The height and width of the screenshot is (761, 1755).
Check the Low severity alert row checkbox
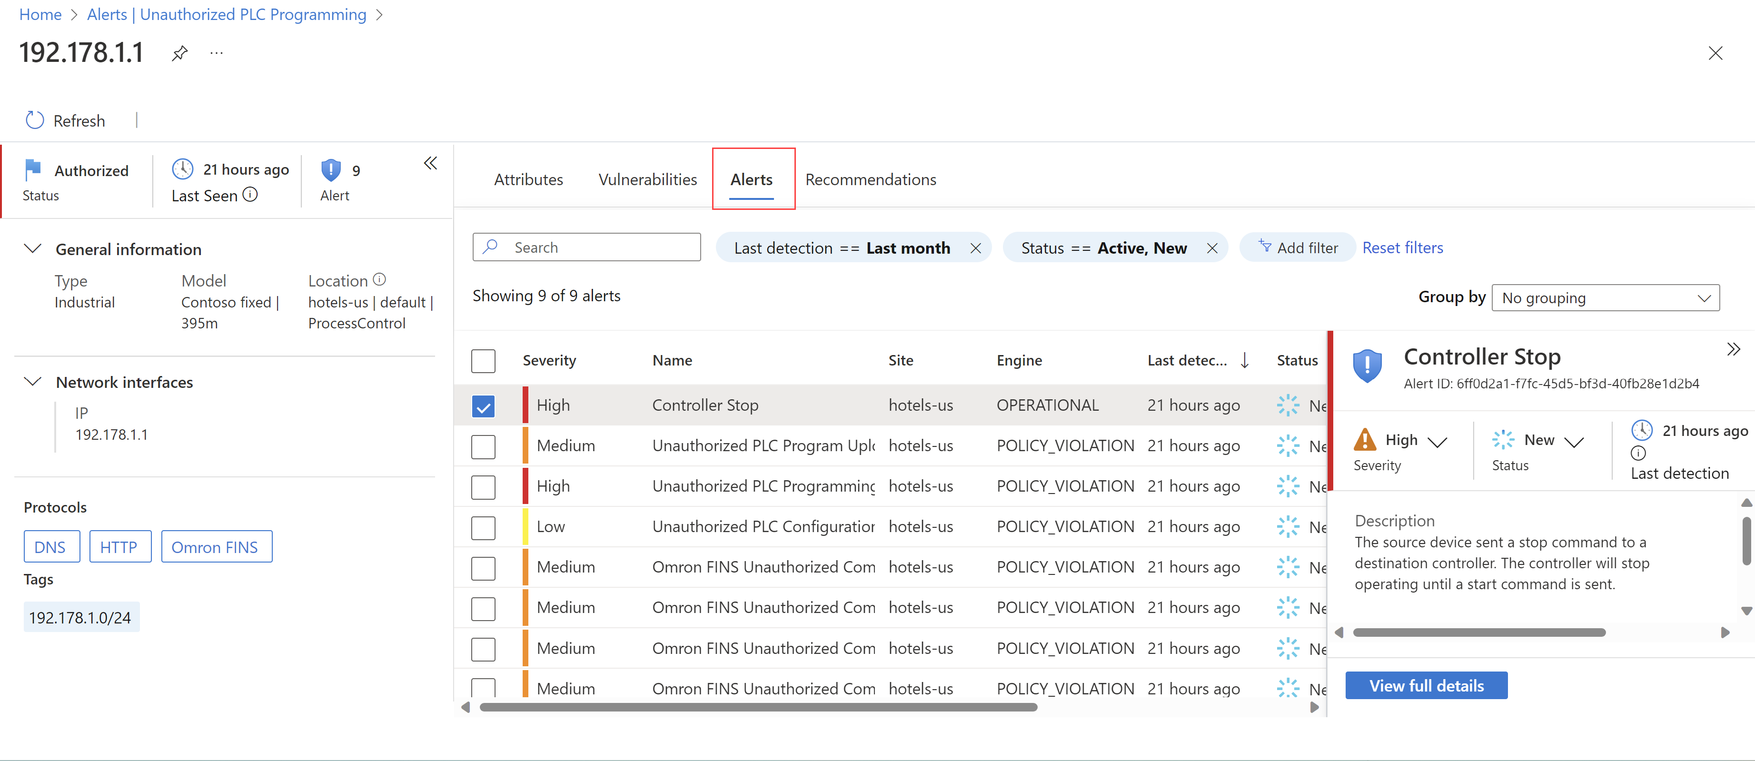pos(483,527)
